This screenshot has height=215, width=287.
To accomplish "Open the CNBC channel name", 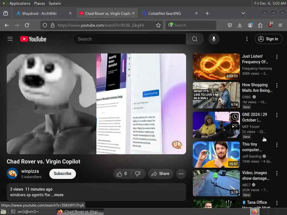I will [247, 97].
